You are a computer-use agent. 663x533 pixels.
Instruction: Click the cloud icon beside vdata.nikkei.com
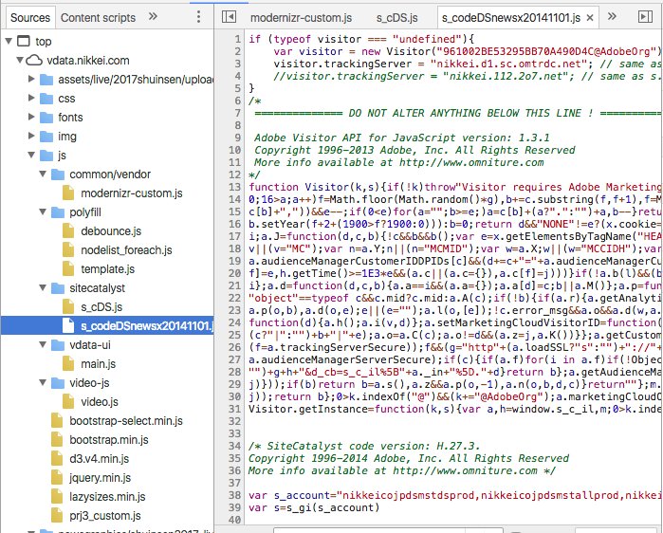point(34,60)
